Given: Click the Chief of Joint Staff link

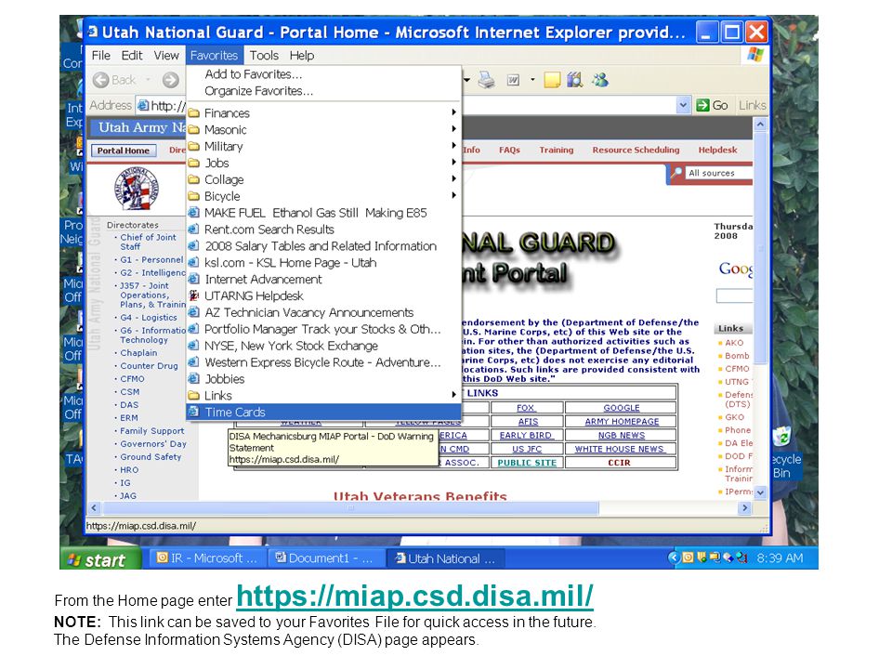Looking at the screenshot, I should (148, 242).
